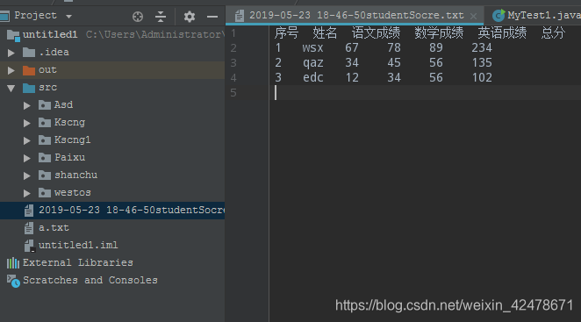Expand the Asd package arrow
581x322 pixels.
click(x=26, y=105)
